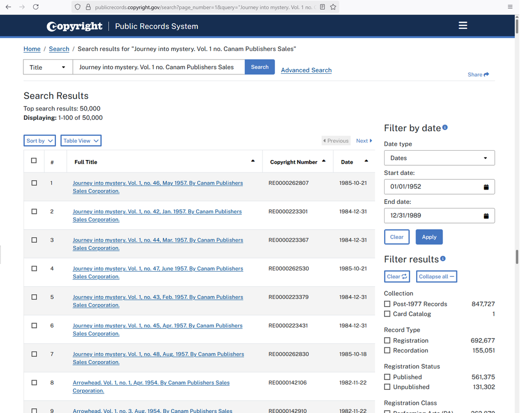This screenshot has width=520, height=413.
Task: Select row 2 checkbox for no. 42
Action: (x=34, y=212)
